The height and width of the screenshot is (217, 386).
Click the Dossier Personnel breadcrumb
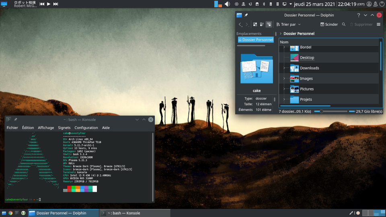click(x=299, y=33)
